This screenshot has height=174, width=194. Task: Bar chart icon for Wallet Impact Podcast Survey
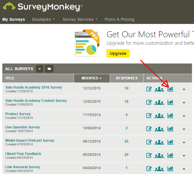click(x=170, y=142)
